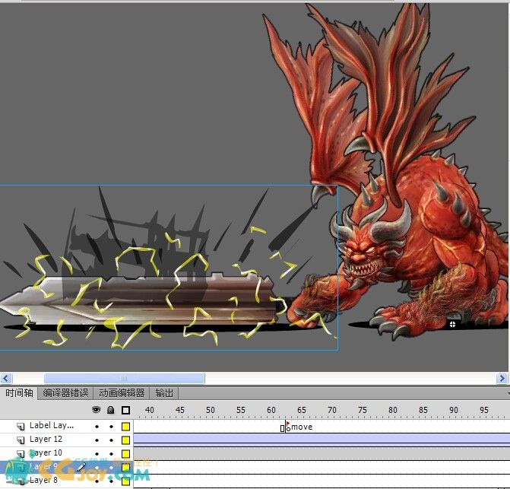The width and height of the screenshot is (510, 489).
Task: Click the stage horizontal scrollbar thumb
Action: click(x=124, y=378)
